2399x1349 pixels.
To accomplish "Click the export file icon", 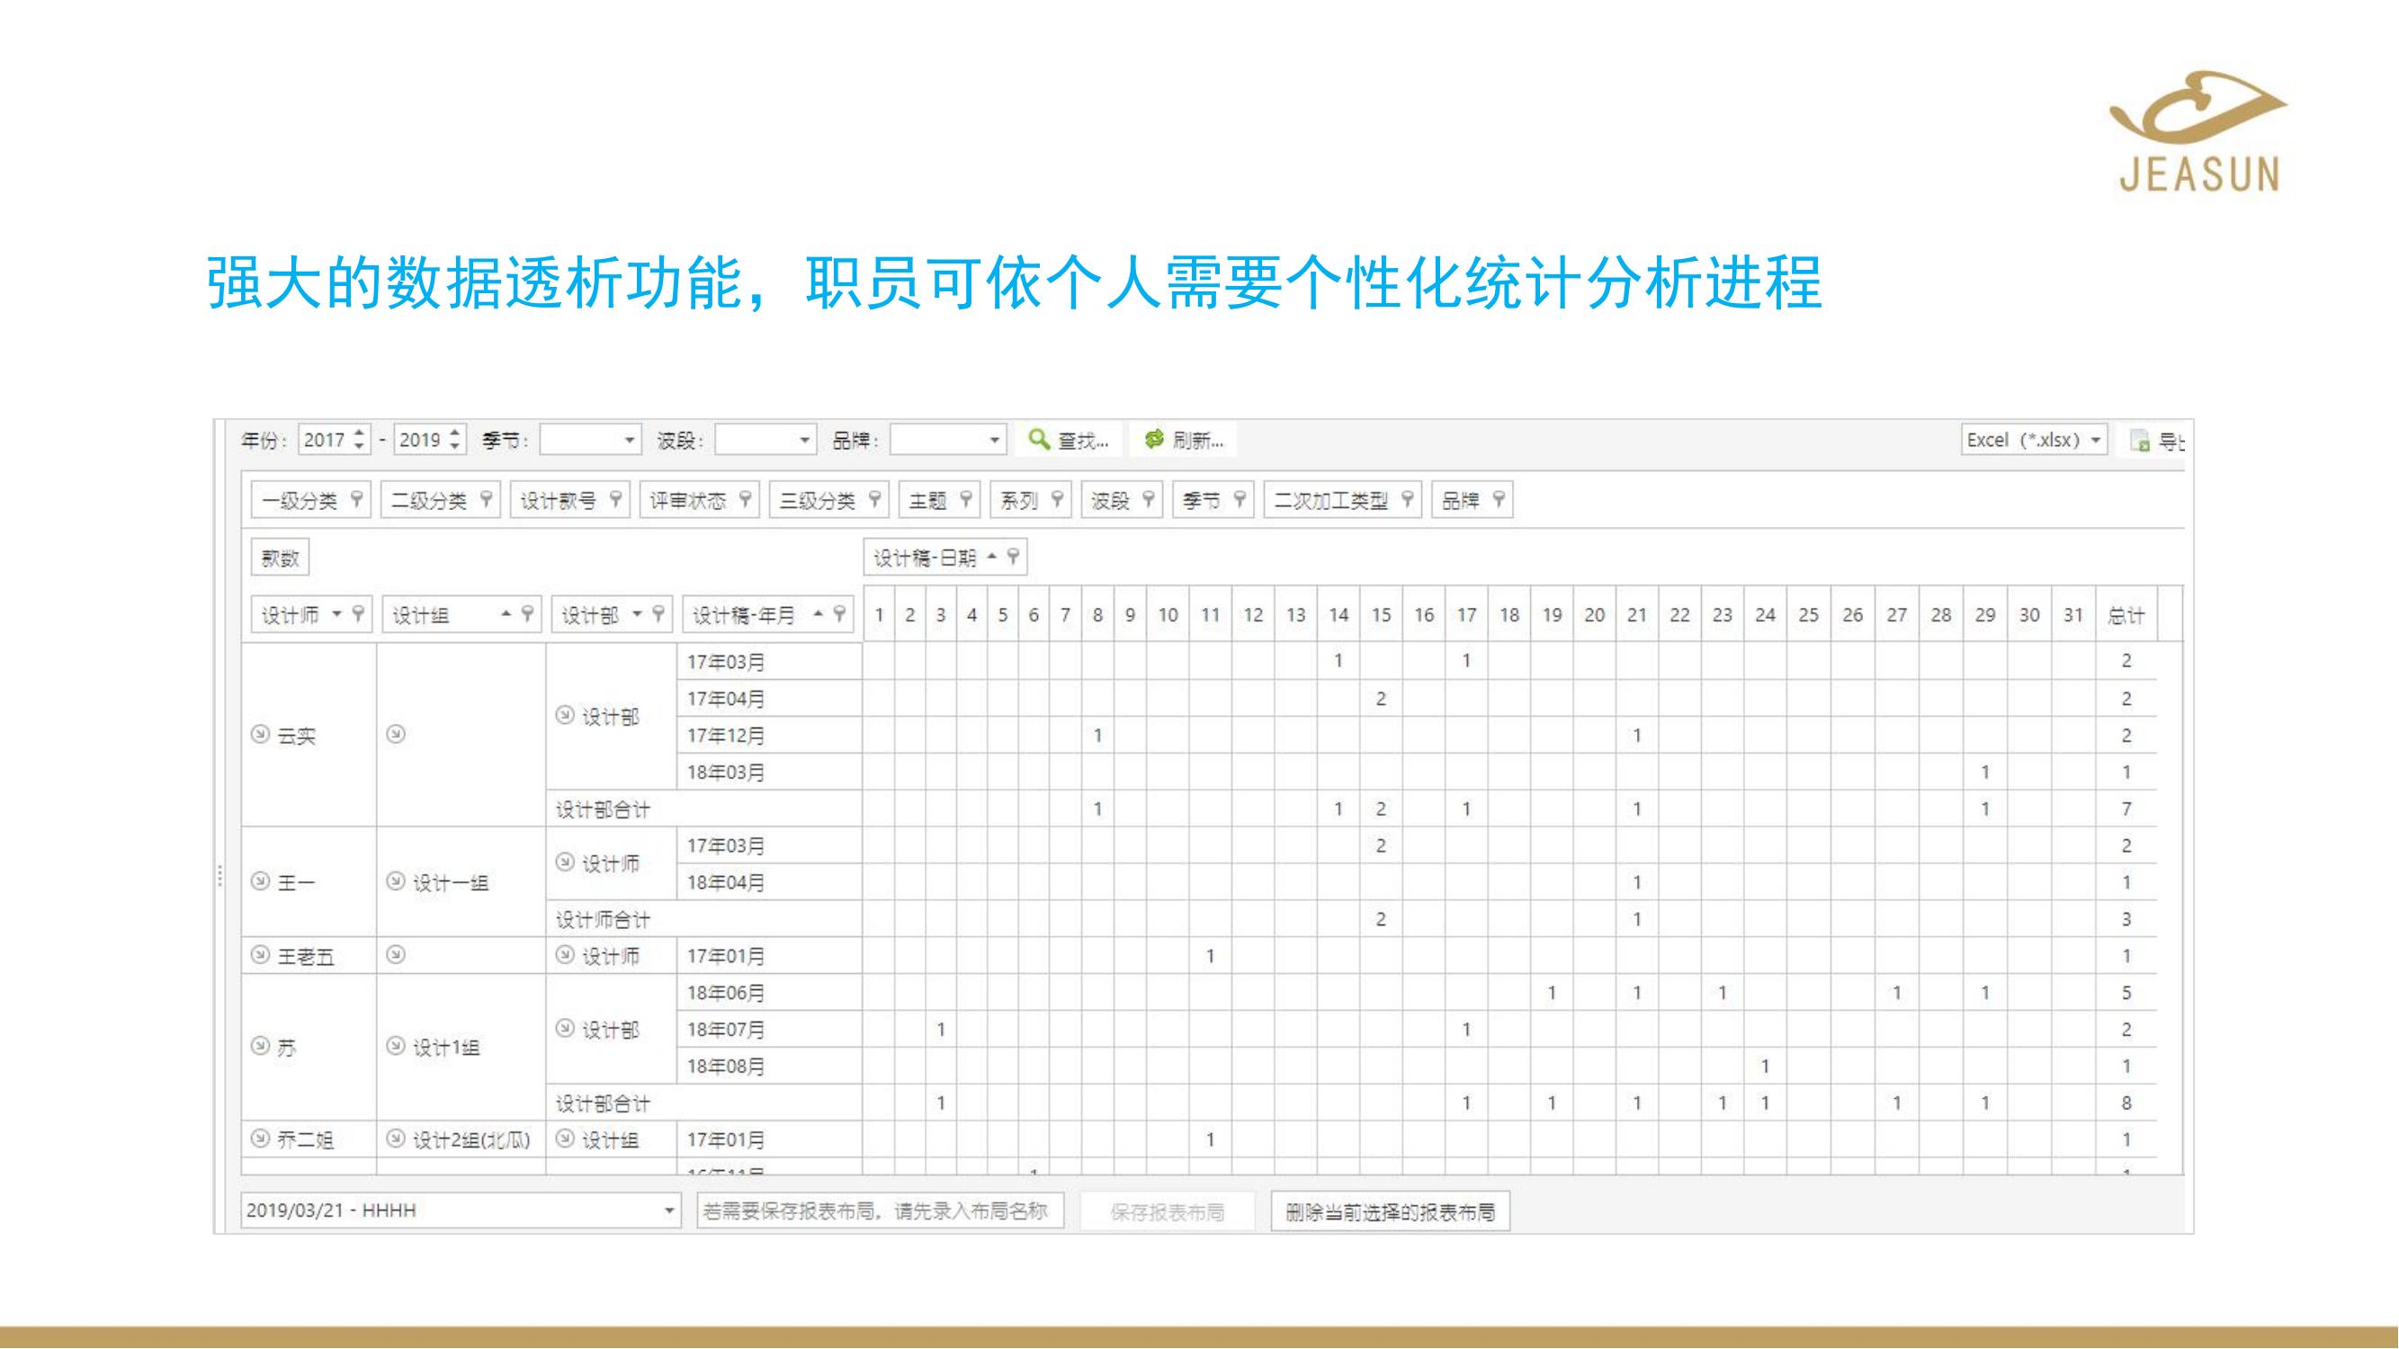I will 2140,442.
